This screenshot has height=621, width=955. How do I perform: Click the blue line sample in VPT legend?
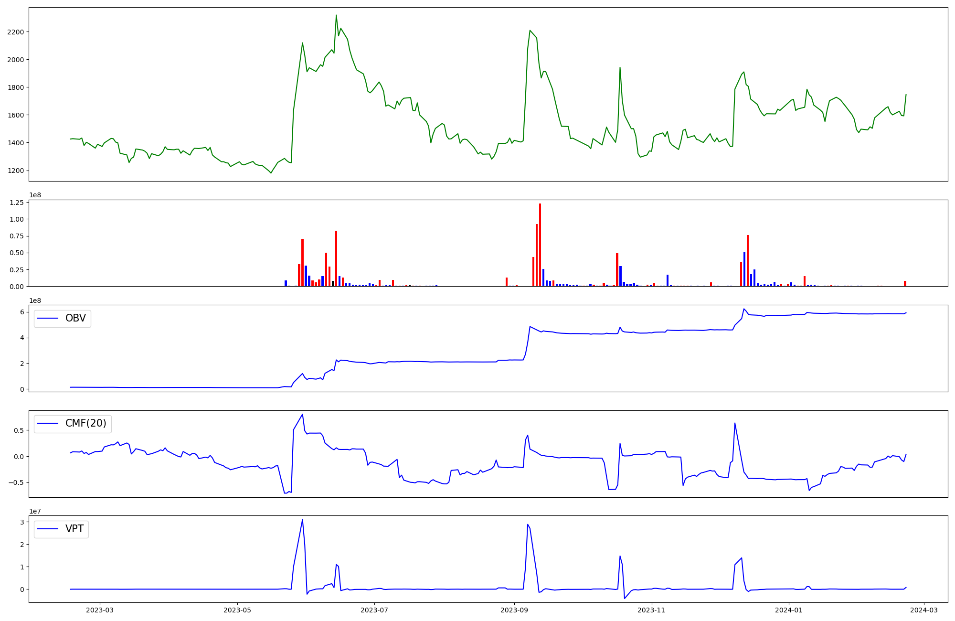pos(48,529)
